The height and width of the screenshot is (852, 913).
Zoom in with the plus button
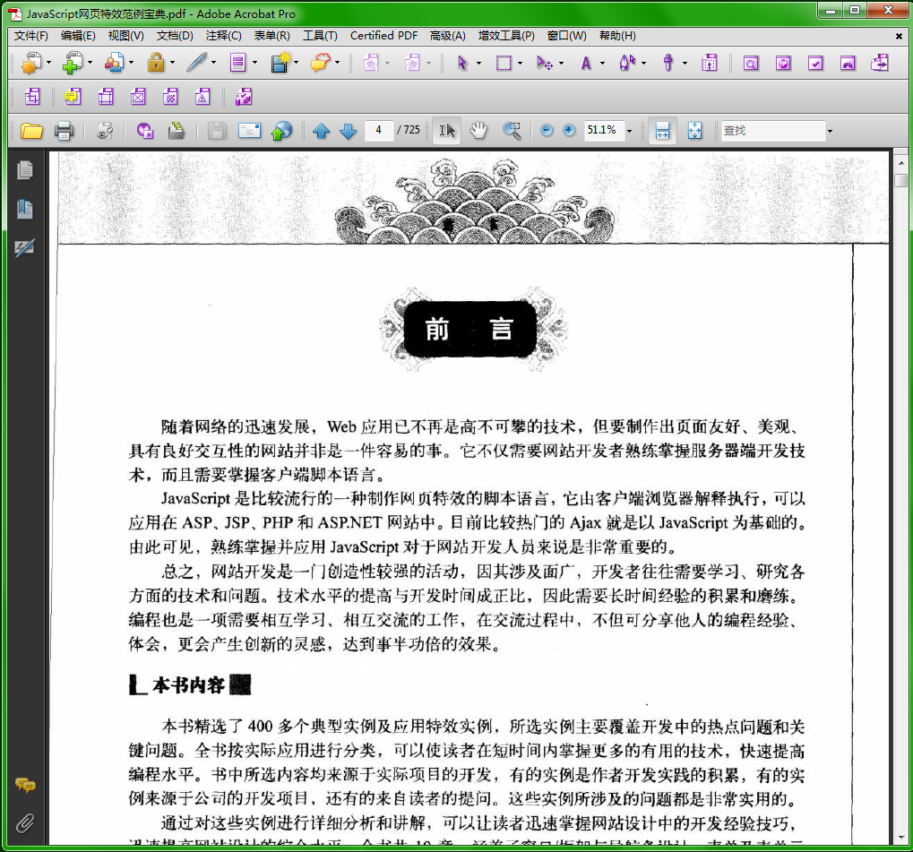570,131
